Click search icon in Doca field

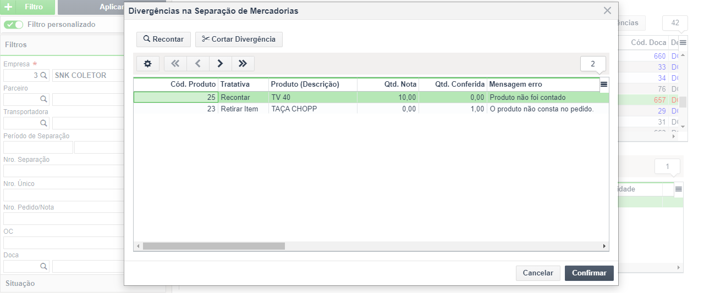point(44,266)
